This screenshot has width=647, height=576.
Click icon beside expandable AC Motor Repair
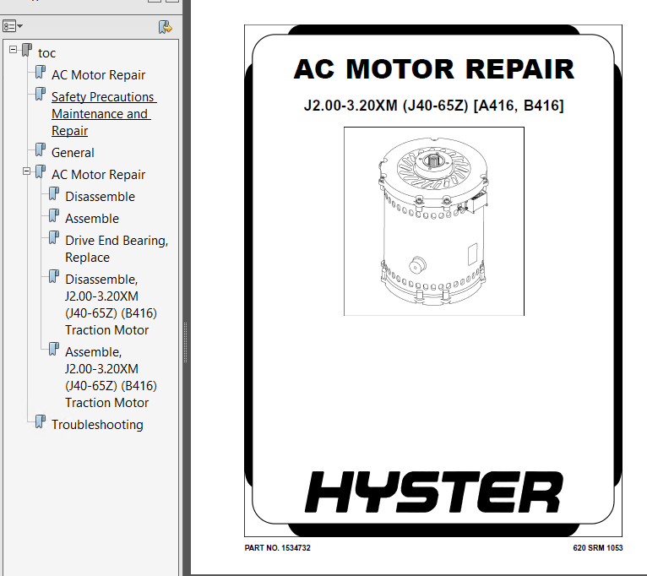(x=41, y=171)
